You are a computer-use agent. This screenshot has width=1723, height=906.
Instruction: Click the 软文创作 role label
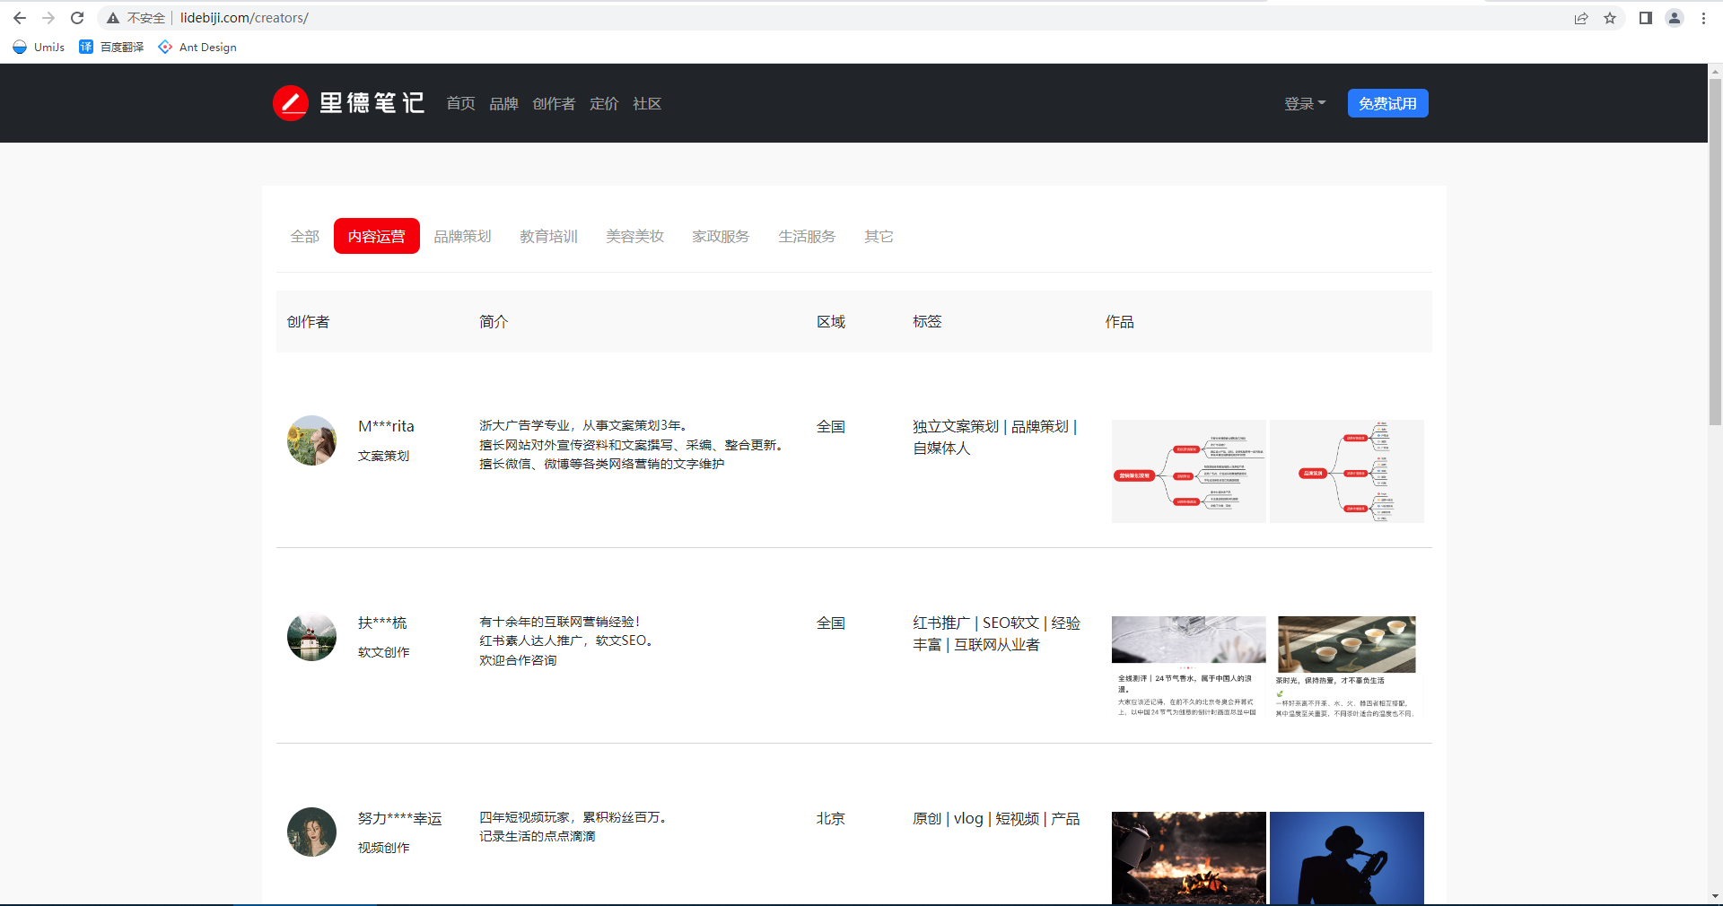point(383,652)
